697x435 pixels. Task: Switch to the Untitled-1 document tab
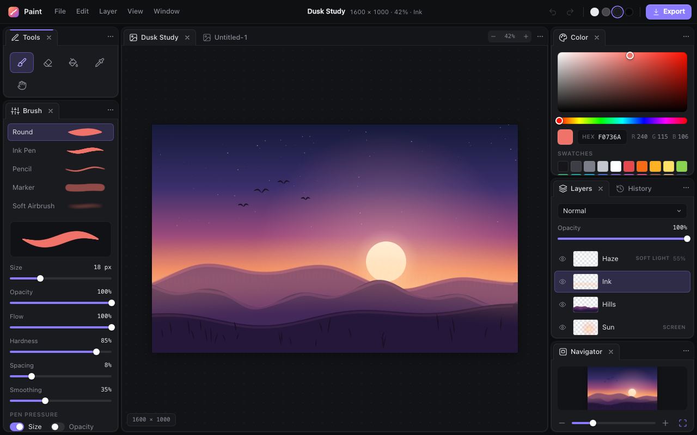coord(225,38)
